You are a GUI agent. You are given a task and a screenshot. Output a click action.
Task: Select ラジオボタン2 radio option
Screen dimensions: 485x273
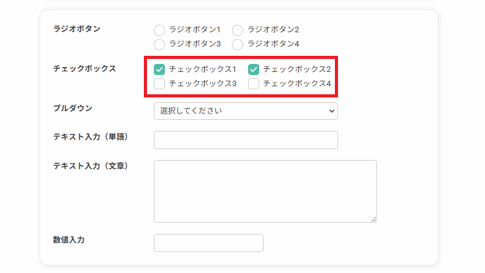pos(238,30)
